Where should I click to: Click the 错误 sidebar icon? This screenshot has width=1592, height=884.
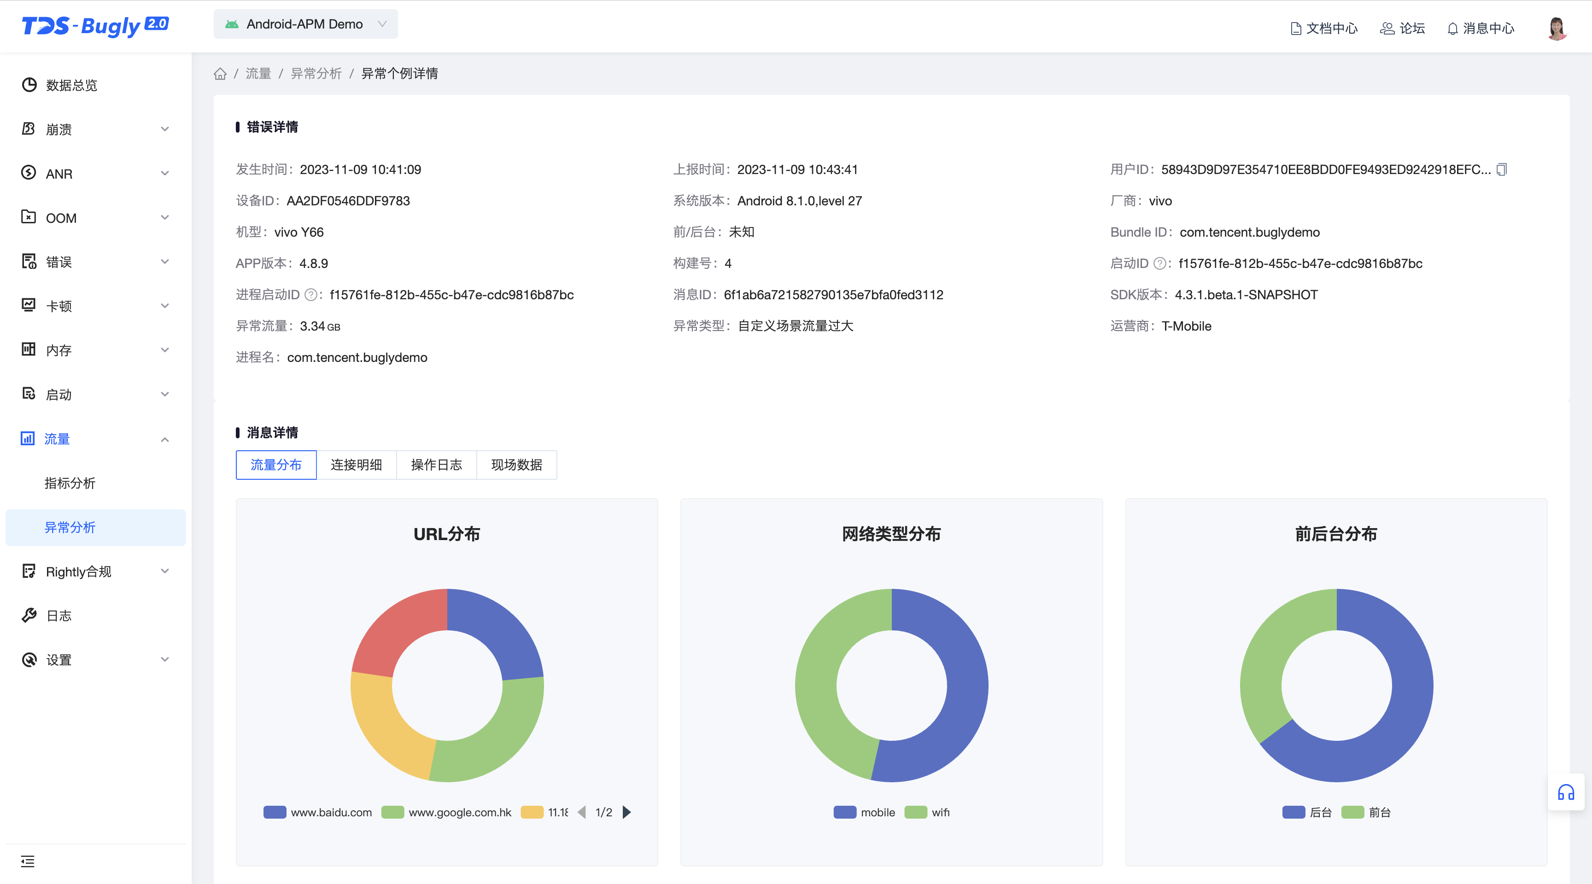tap(29, 262)
